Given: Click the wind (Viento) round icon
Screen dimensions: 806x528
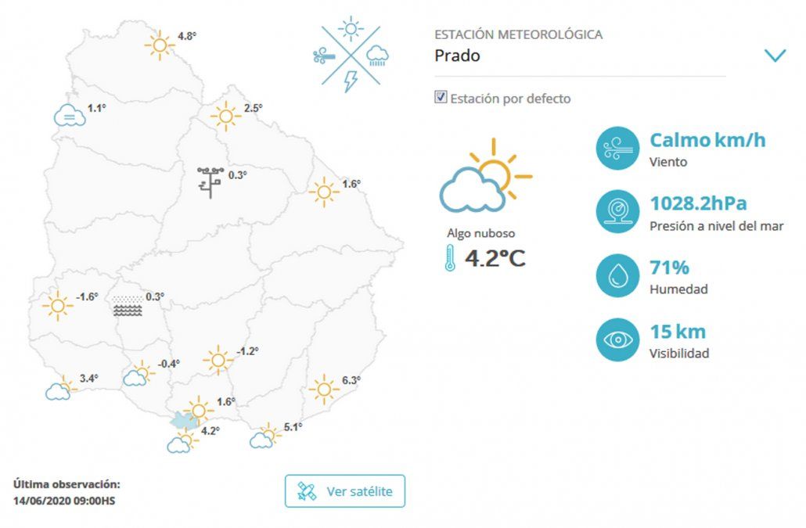Looking at the screenshot, I should coord(617,149).
